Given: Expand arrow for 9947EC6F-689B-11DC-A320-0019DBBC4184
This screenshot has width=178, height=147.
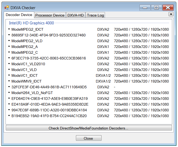Looking at the screenshot, I should tap(9, 110).
